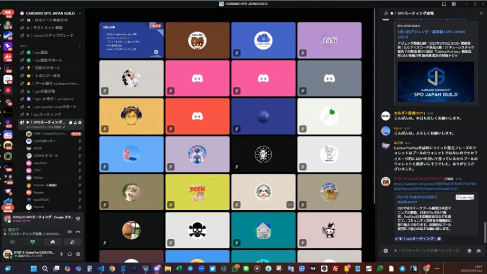Viewport: 487px width, 274px height.
Task: Open the FileZilla icon on the taskbar
Action: (x=335, y=268)
